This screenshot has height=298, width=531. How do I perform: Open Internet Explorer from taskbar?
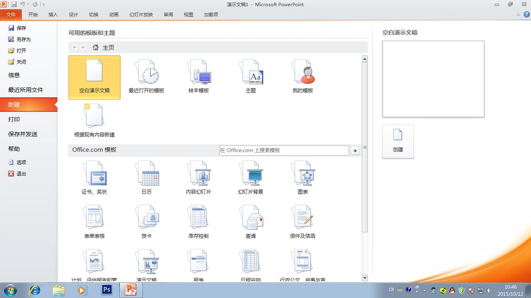(x=34, y=290)
